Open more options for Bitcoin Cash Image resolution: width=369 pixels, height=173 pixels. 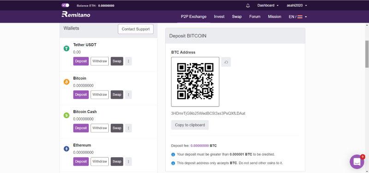[129, 128]
